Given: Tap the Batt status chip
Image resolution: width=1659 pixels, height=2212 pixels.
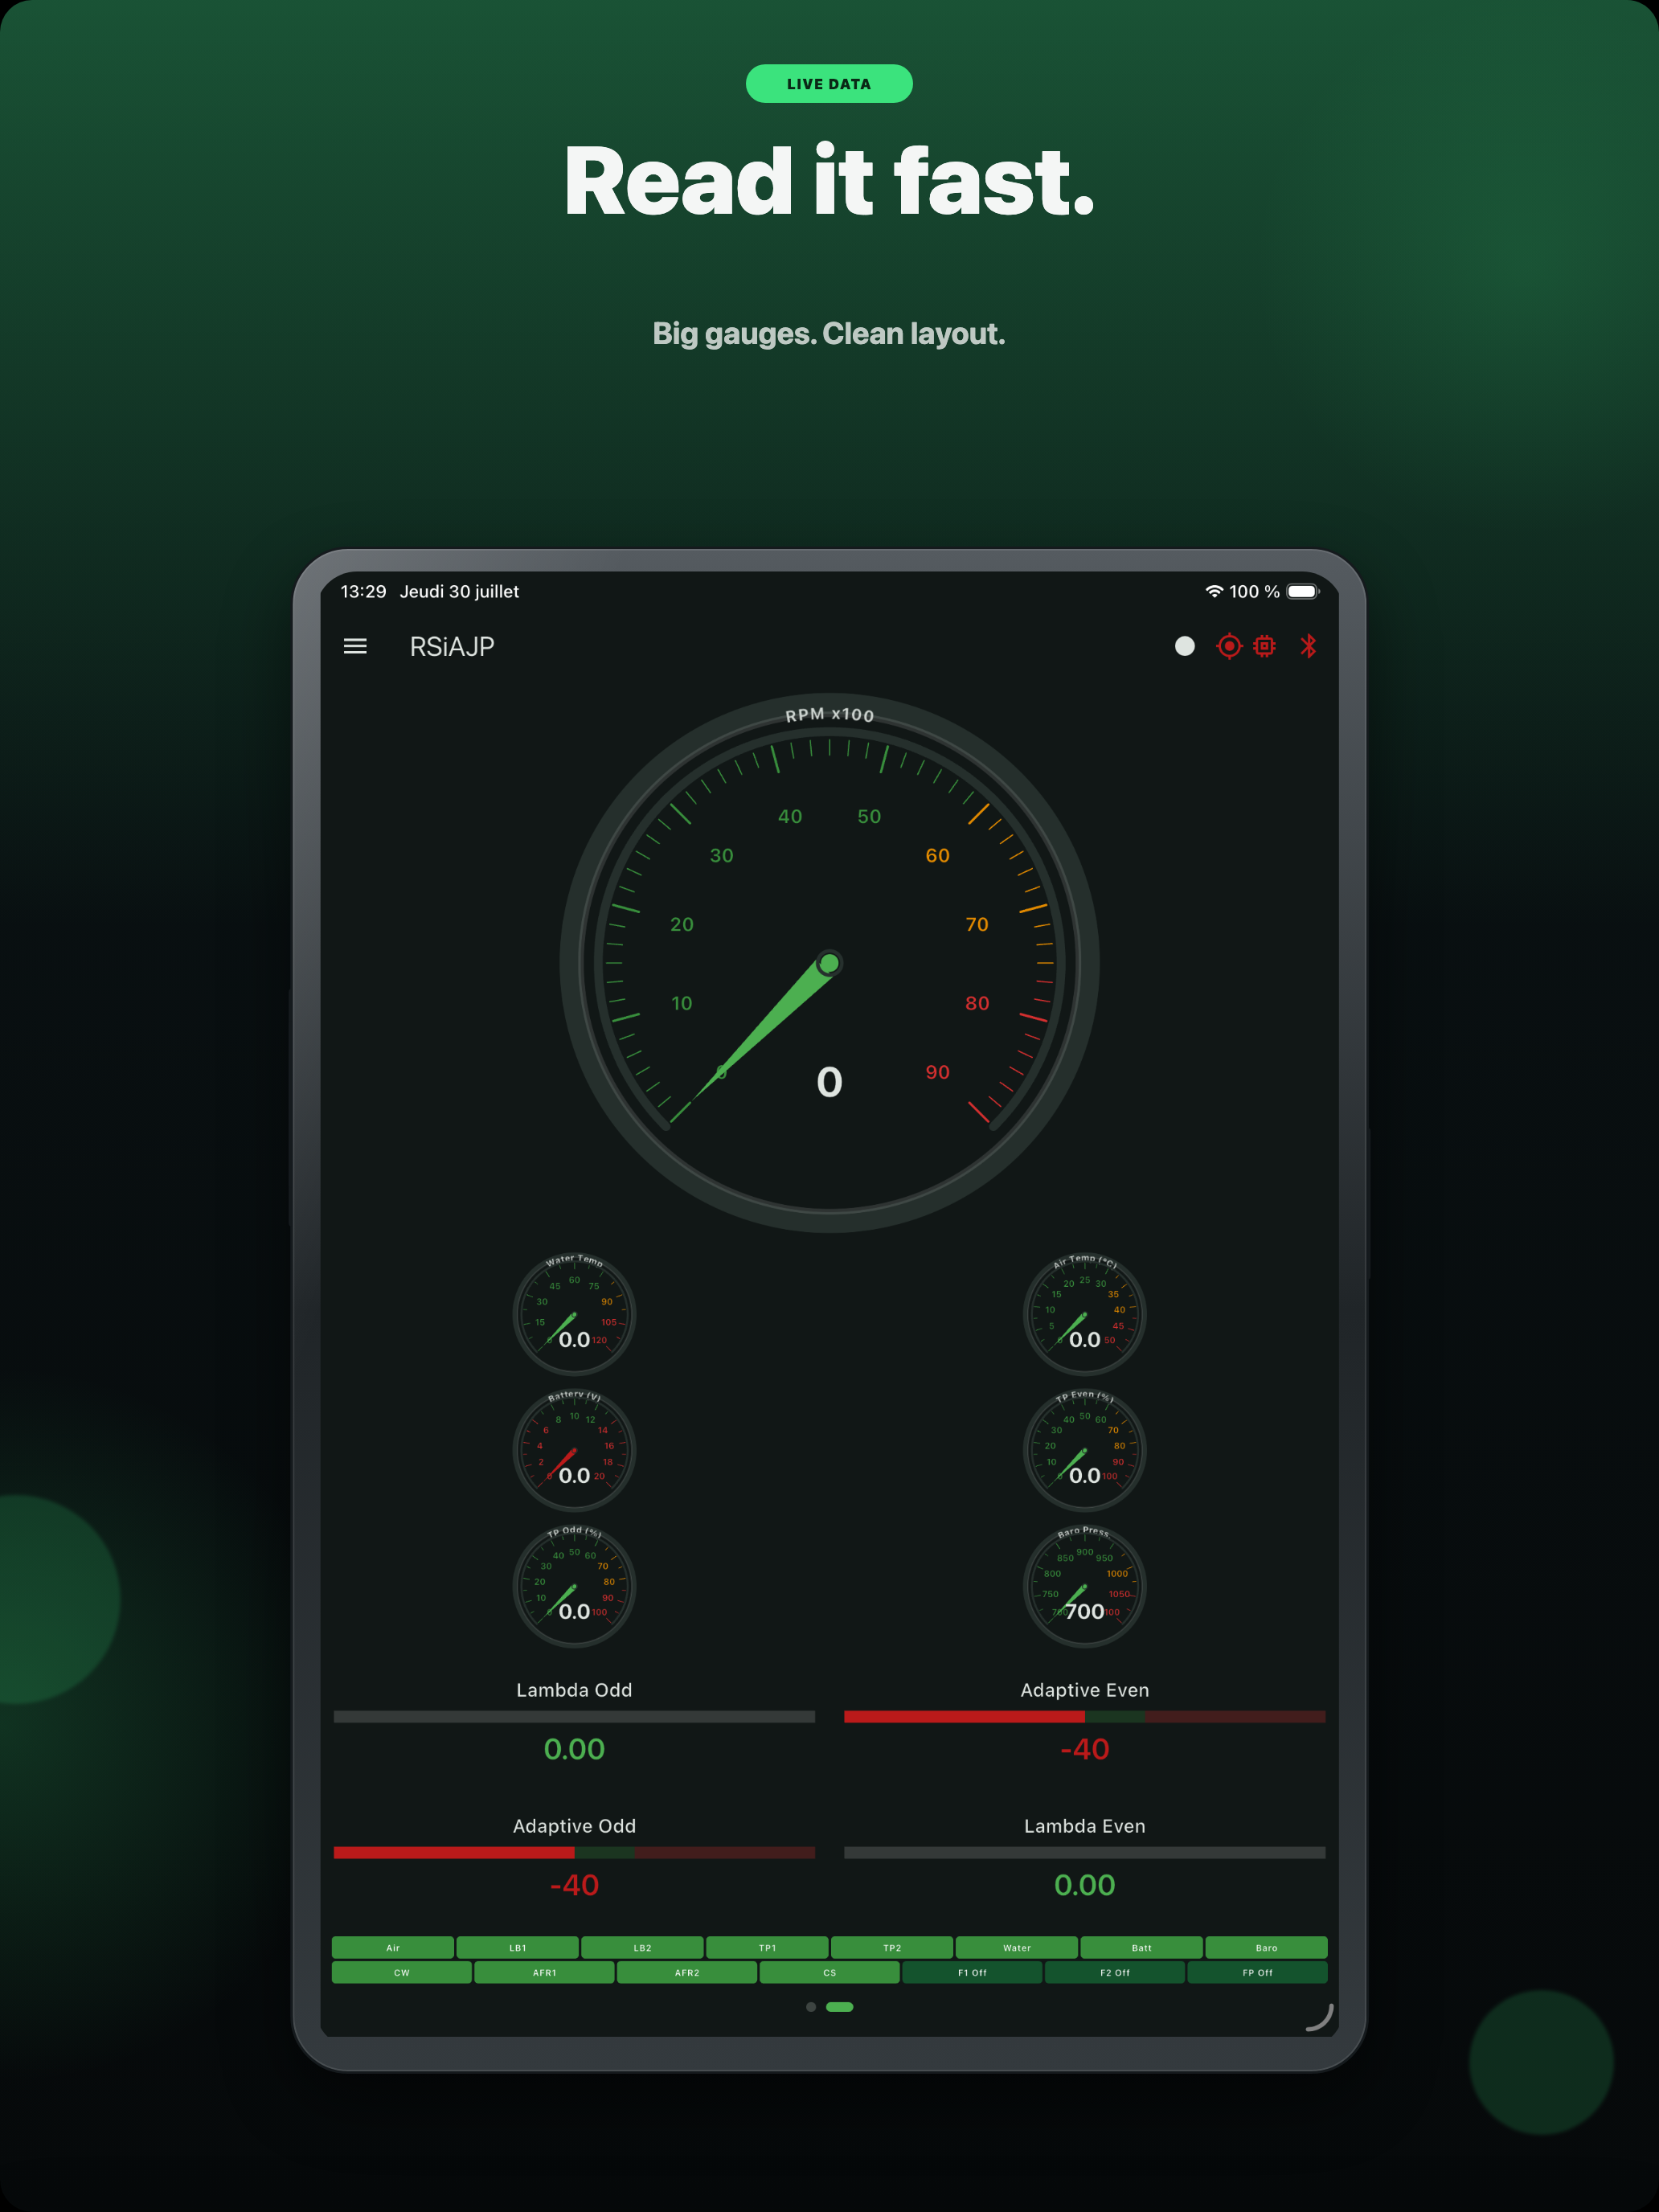Looking at the screenshot, I should point(1142,1947).
